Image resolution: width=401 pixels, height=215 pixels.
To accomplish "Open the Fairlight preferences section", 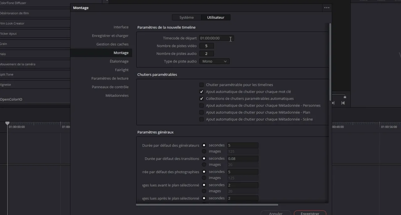I will pos(122,70).
